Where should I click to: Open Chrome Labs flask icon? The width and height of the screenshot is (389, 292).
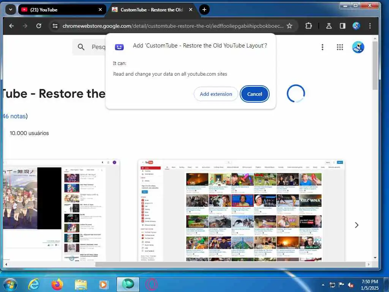[x=329, y=26]
